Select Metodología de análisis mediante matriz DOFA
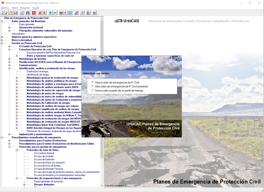The width and height of the screenshot is (264, 192). [x=53, y=87]
